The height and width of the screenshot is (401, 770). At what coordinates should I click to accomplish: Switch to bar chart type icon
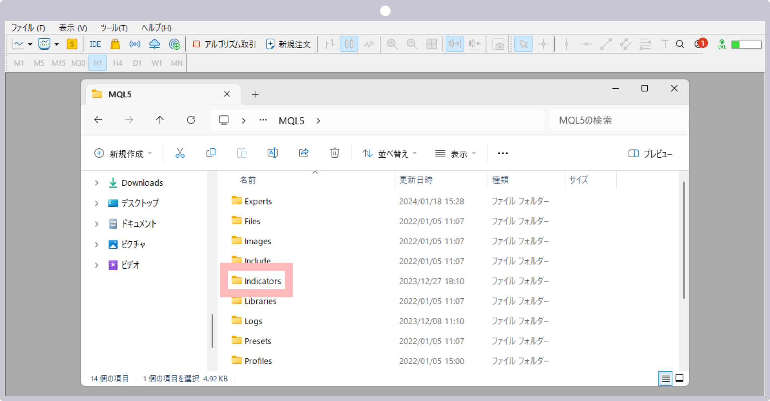tap(329, 44)
